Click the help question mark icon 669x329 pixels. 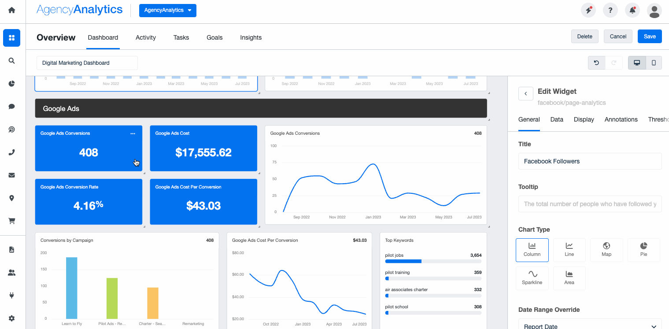point(610,10)
